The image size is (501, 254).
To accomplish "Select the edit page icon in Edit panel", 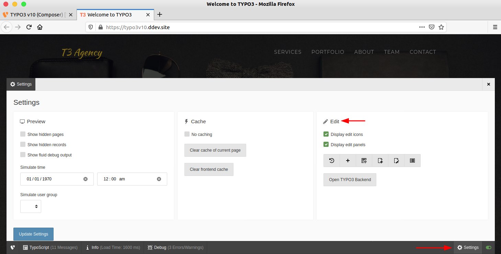I will tap(396, 160).
